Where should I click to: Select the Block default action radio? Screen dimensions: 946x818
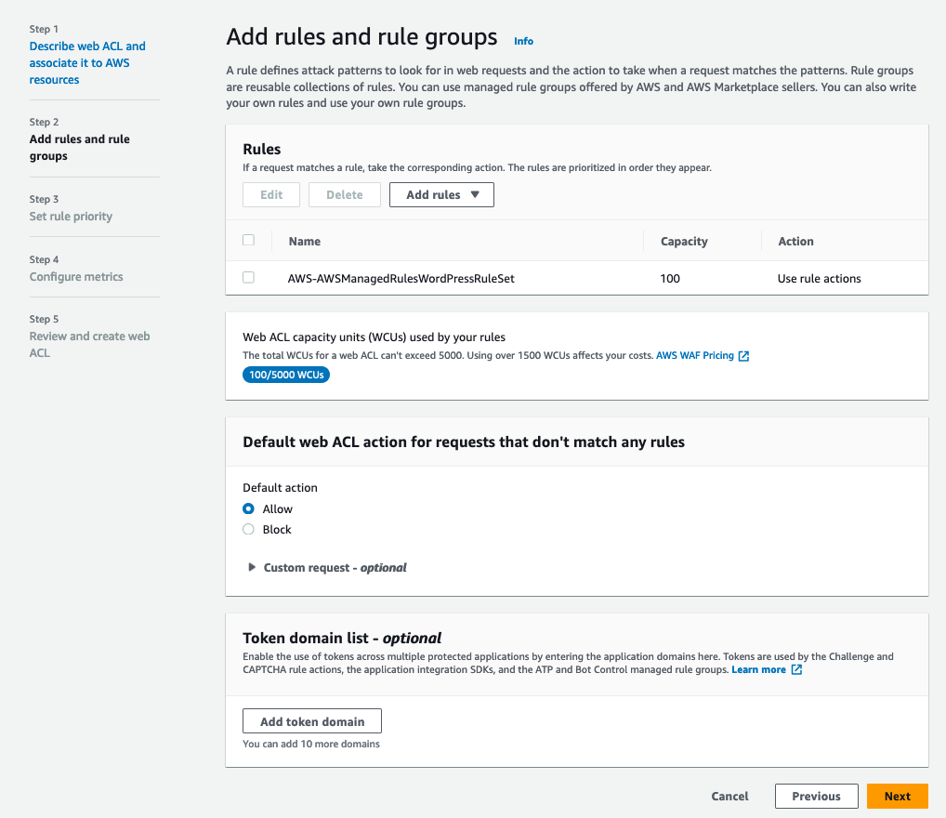248,530
